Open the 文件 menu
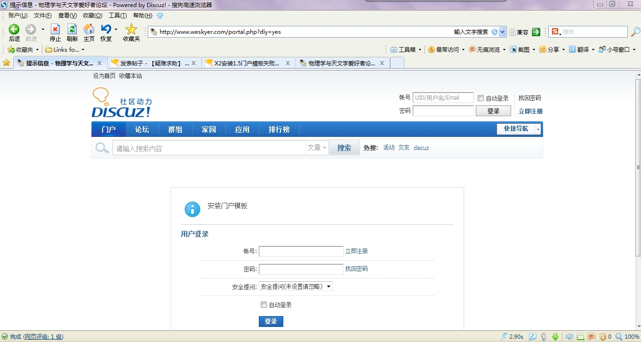 (x=43, y=16)
